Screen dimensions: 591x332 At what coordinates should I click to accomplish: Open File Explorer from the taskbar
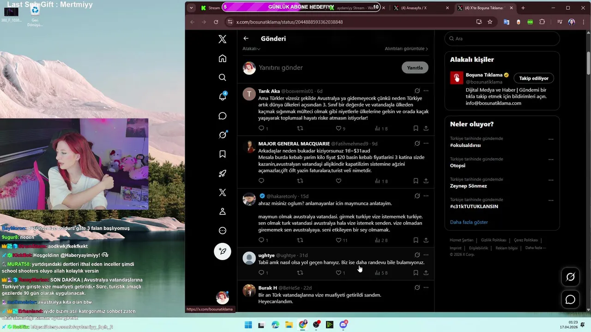(x=289, y=325)
